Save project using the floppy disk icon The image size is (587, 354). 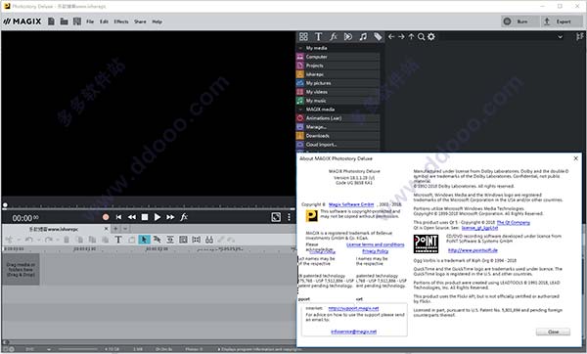click(77, 22)
